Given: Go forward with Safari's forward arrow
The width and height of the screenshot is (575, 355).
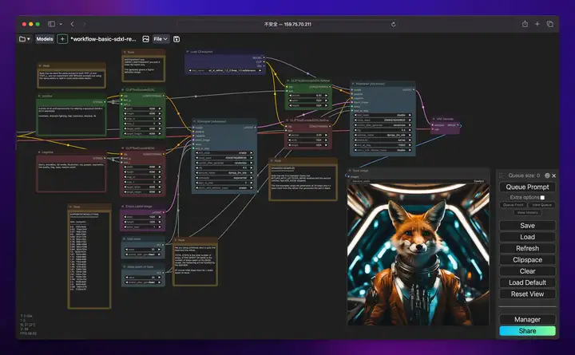Looking at the screenshot, I should [85, 24].
